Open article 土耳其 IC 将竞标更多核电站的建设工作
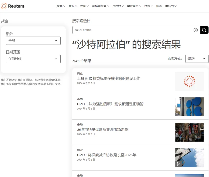 [109, 79]
